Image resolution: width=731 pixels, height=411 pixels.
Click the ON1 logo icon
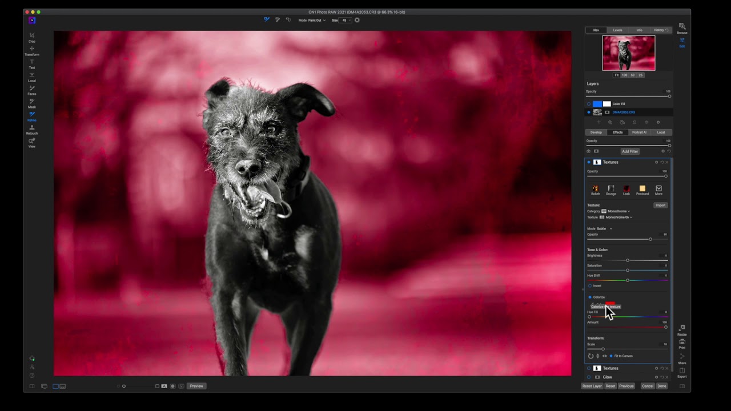pos(32,21)
